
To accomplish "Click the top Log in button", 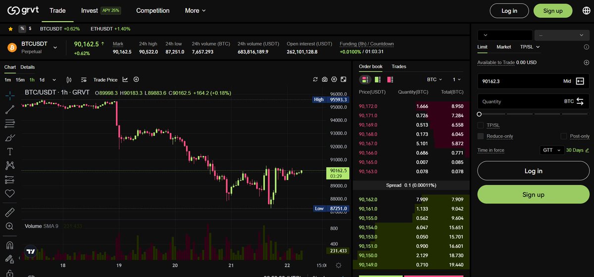I will [509, 11].
